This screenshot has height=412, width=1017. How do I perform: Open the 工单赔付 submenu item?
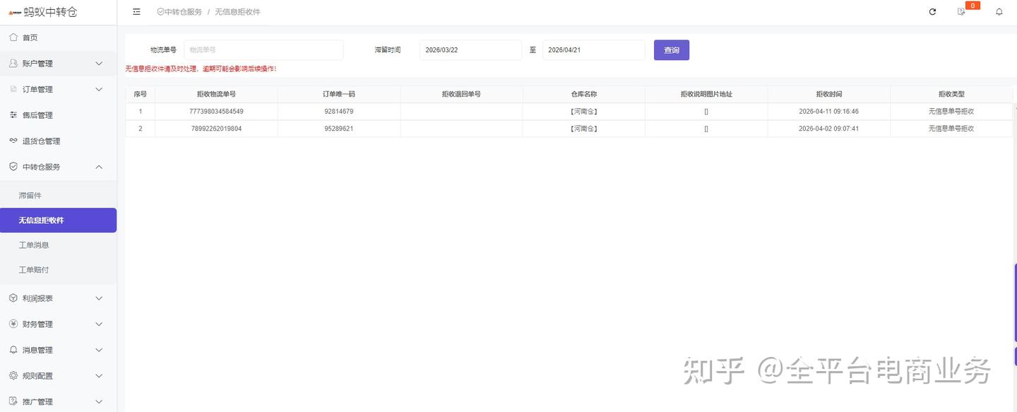(x=58, y=269)
